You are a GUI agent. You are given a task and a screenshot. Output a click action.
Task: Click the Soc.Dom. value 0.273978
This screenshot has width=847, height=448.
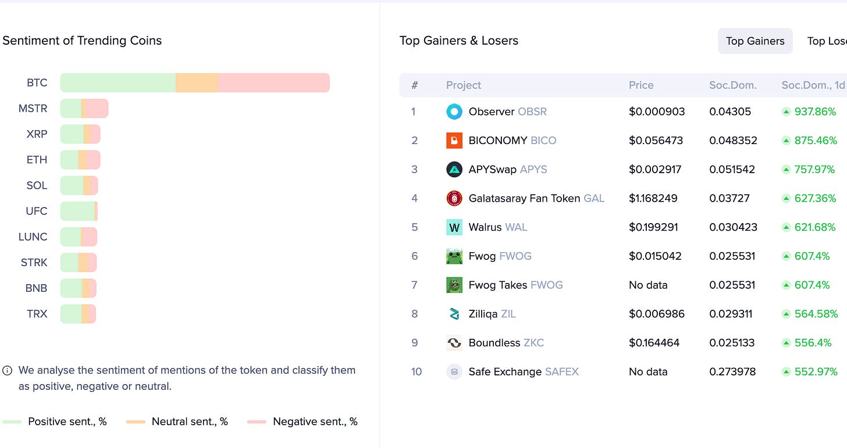[x=732, y=372]
